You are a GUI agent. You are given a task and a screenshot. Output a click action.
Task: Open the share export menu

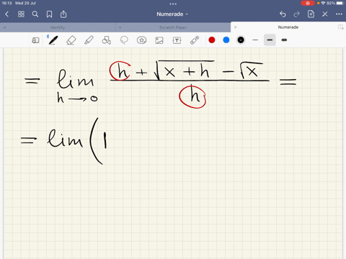point(63,14)
